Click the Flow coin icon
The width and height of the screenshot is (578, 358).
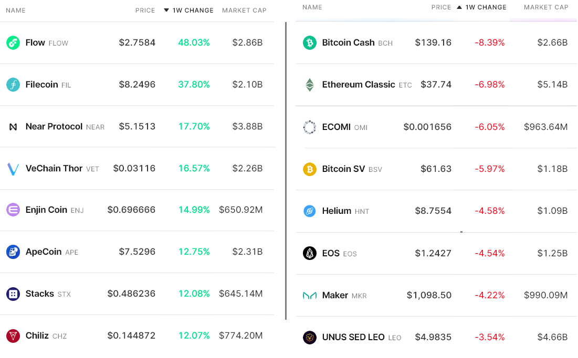(x=13, y=43)
